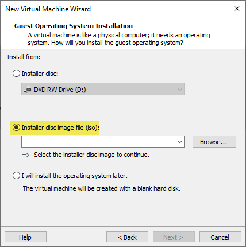Click the "Guest Operating System Installation" heading

tap(74, 26)
